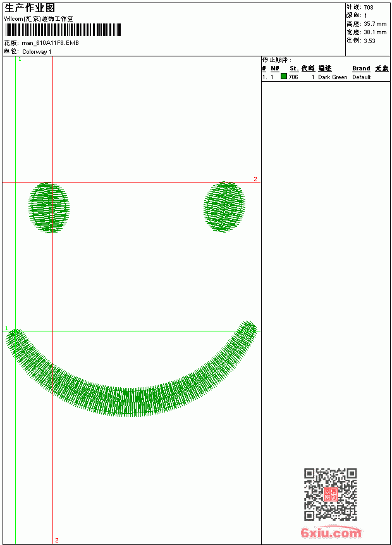Select the green smile mouth stitching
The image size is (392, 545).
pos(132,369)
